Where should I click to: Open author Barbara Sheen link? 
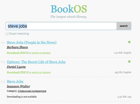coord(17,47)
